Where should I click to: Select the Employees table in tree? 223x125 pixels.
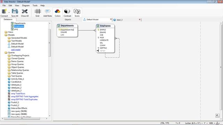pyautogui.click(x=19, y=26)
